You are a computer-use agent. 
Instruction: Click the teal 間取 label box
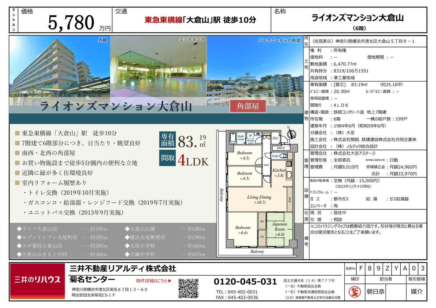coord(168,158)
